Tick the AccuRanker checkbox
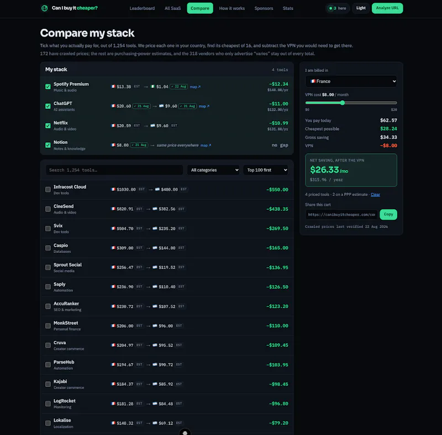This screenshot has width=442, height=435. 48,306
